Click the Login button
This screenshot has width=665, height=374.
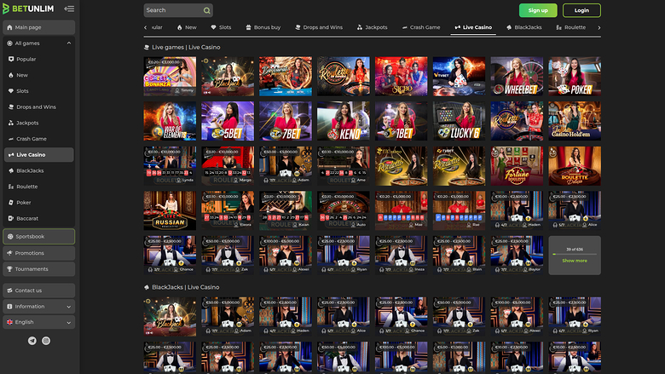click(581, 10)
